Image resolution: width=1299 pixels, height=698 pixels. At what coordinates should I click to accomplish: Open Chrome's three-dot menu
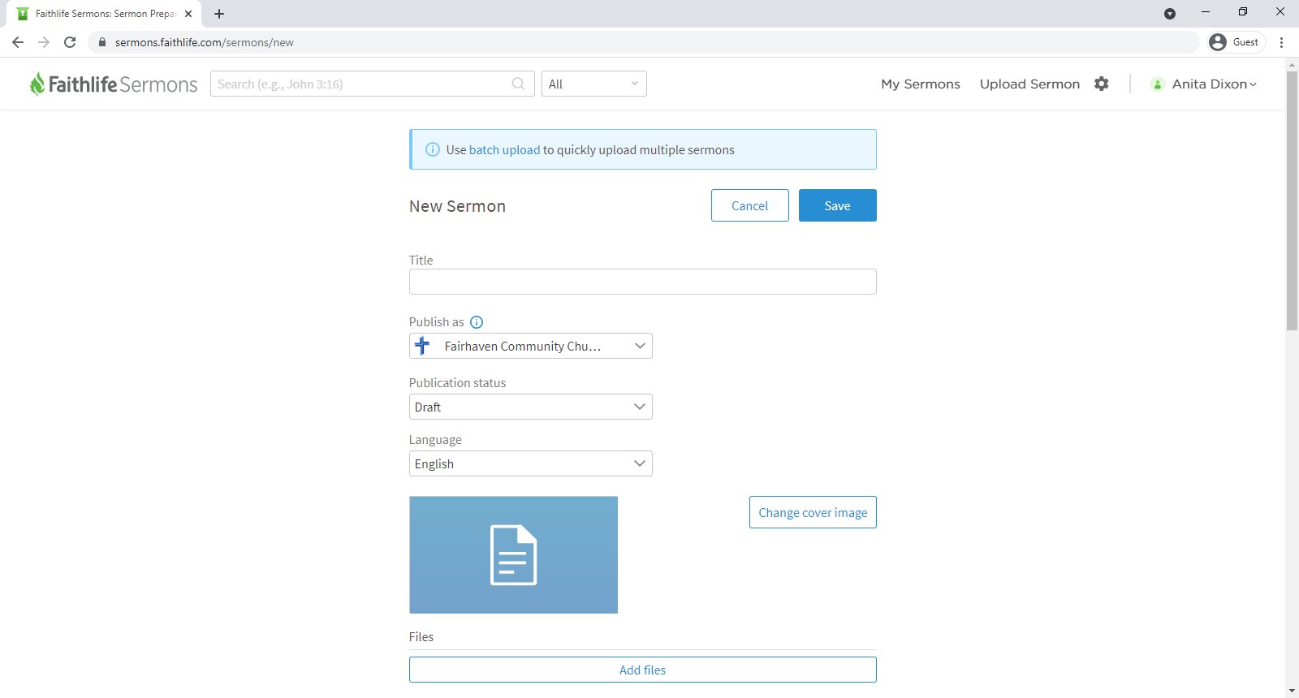point(1281,42)
